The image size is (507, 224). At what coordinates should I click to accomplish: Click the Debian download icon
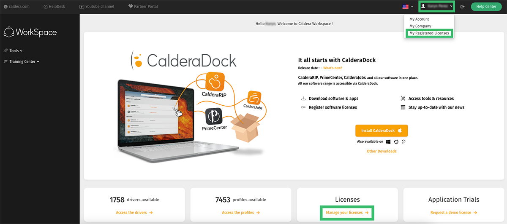[x=404, y=142]
